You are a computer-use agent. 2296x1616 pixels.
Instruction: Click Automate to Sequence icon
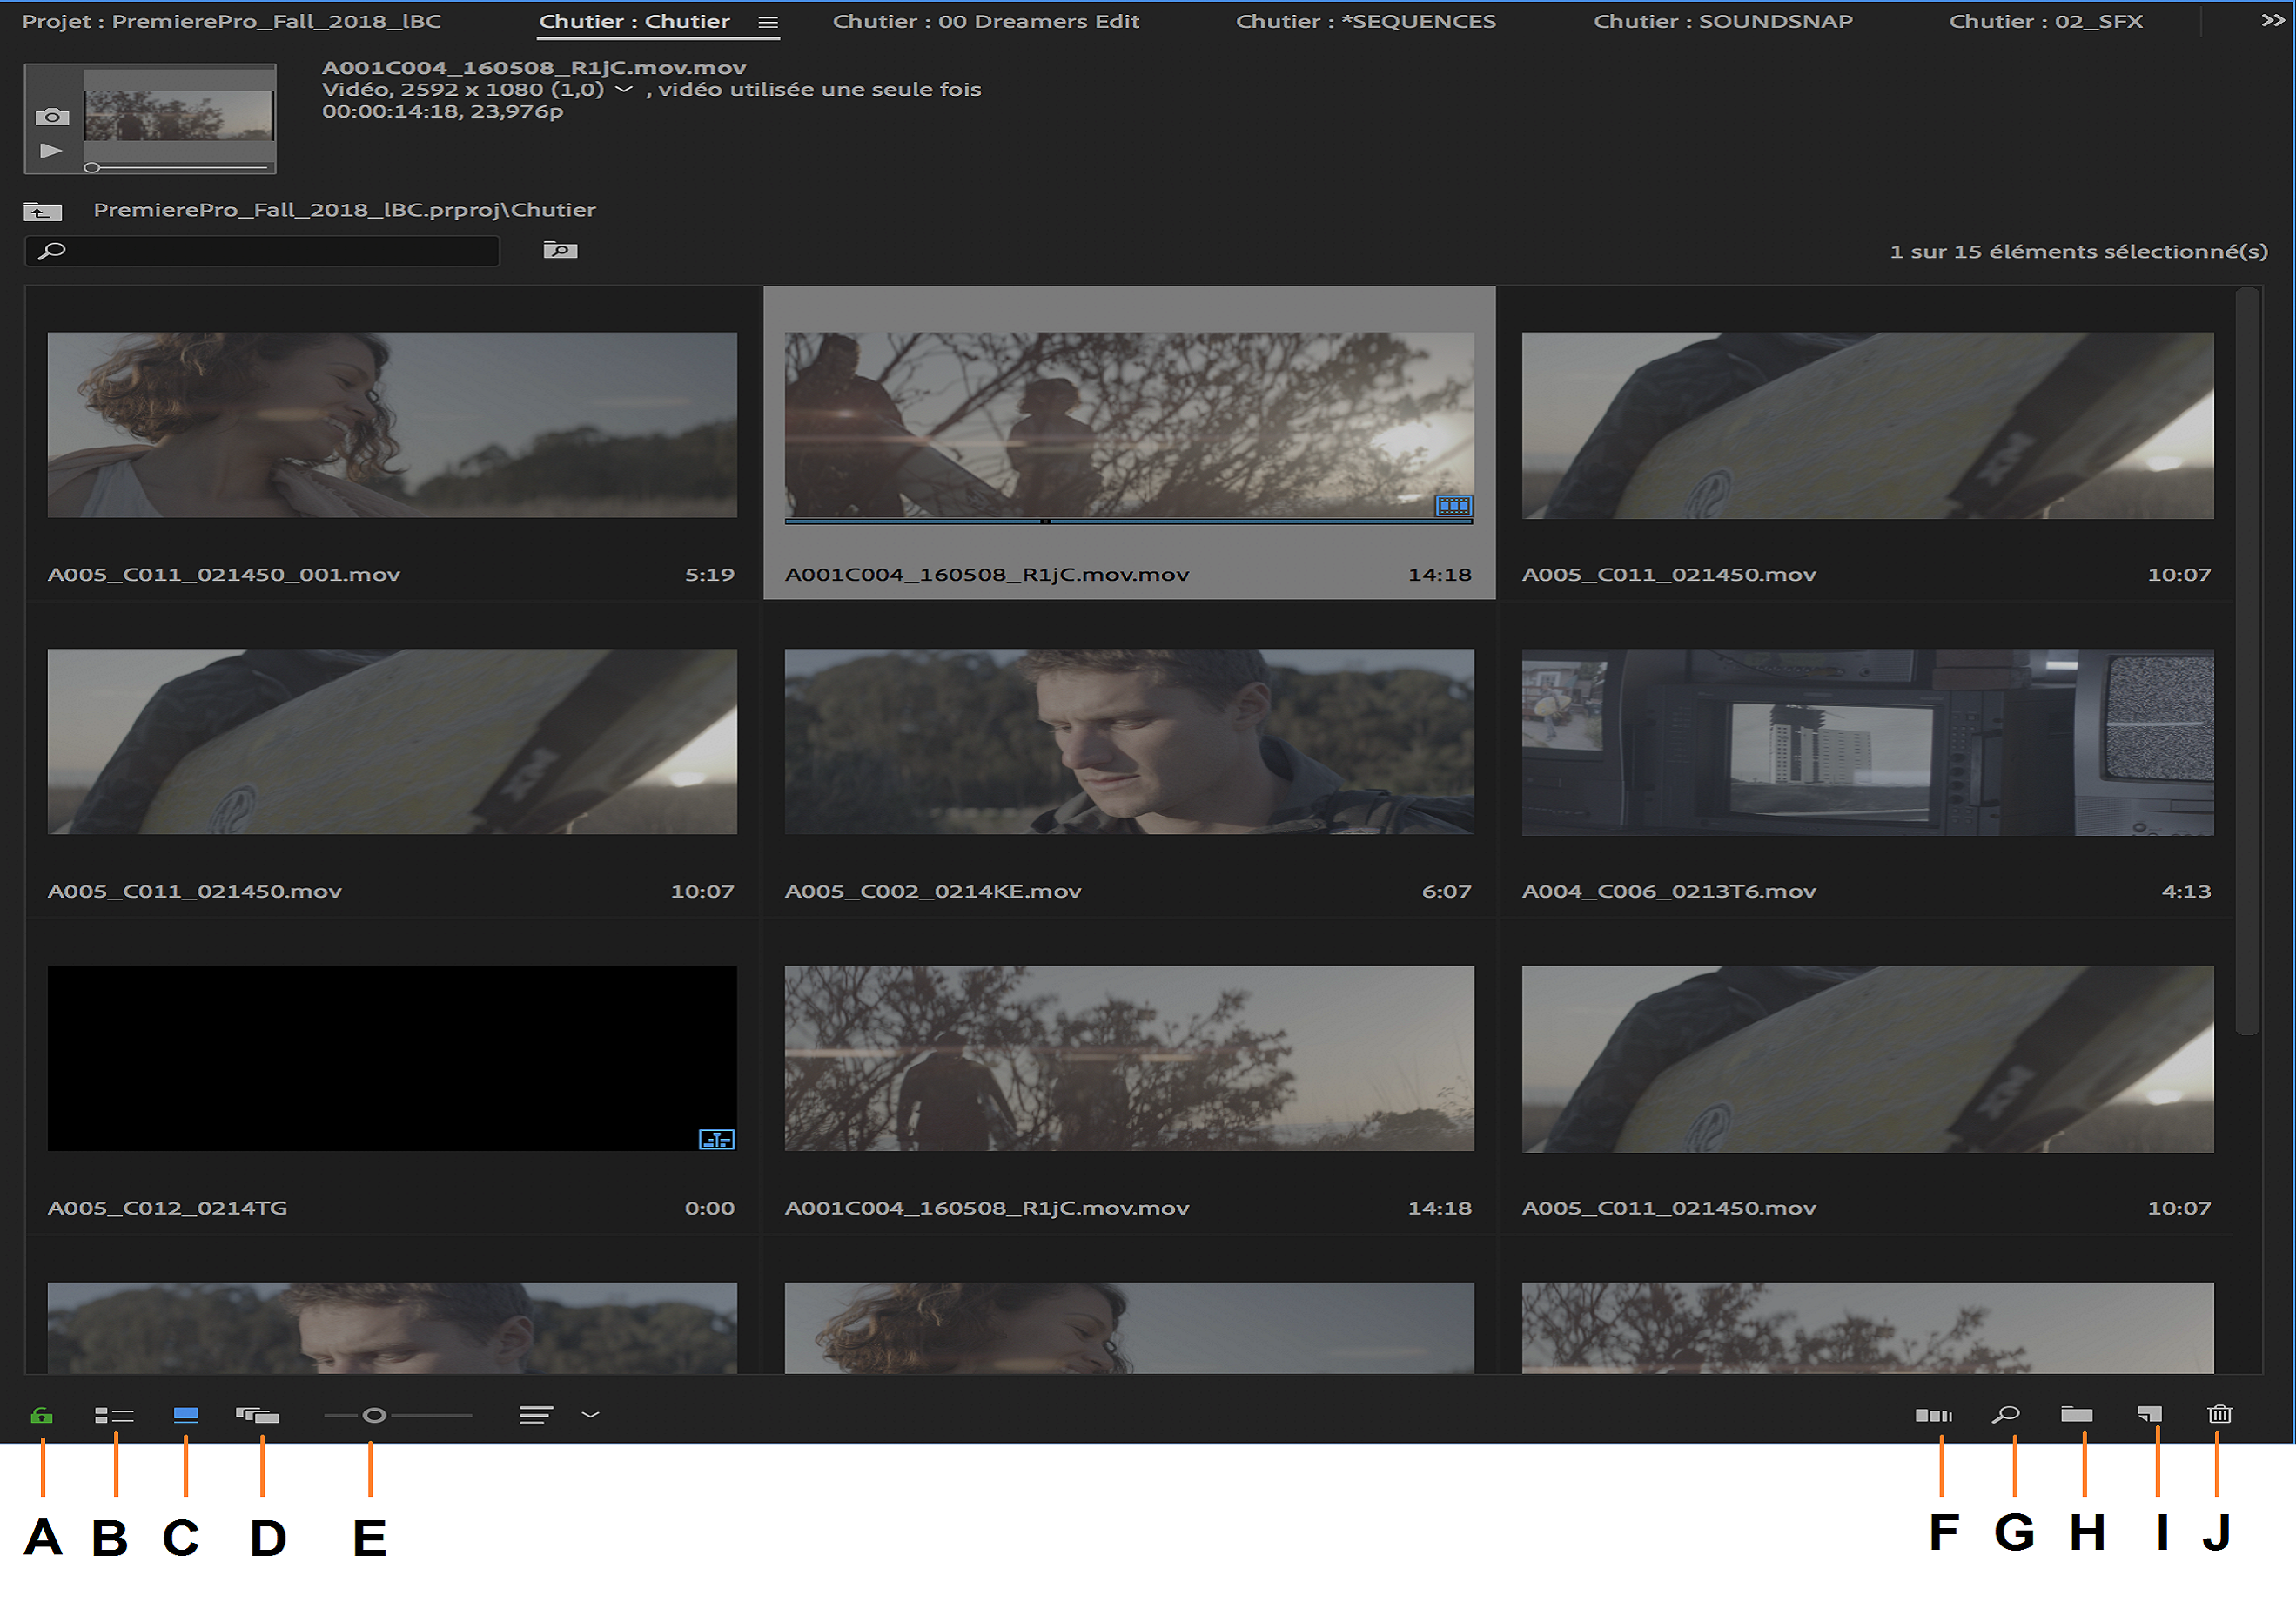coord(1933,1415)
